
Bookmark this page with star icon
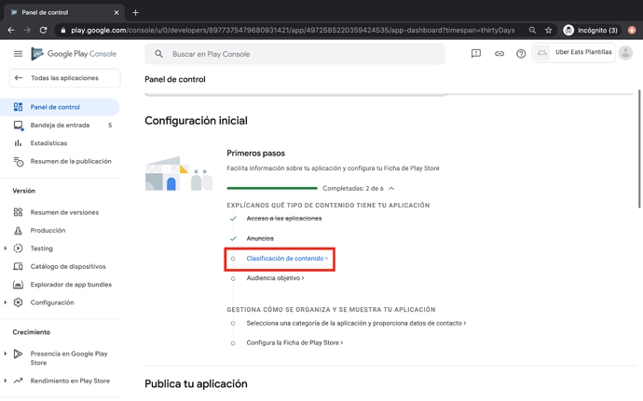[x=549, y=30]
